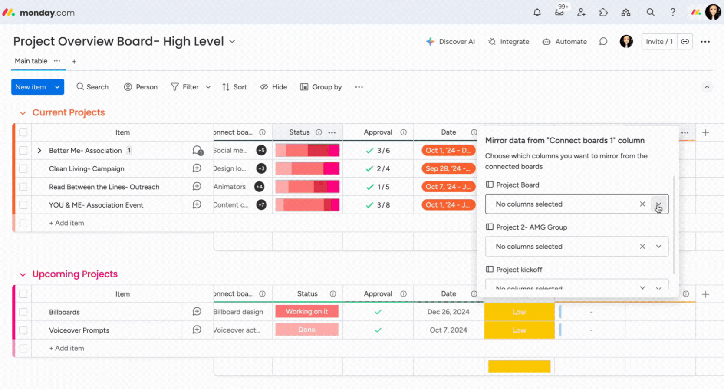This screenshot has width=724, height=389.
Task: Clear Project Board column selection
Action: click(x=642, y=204)
